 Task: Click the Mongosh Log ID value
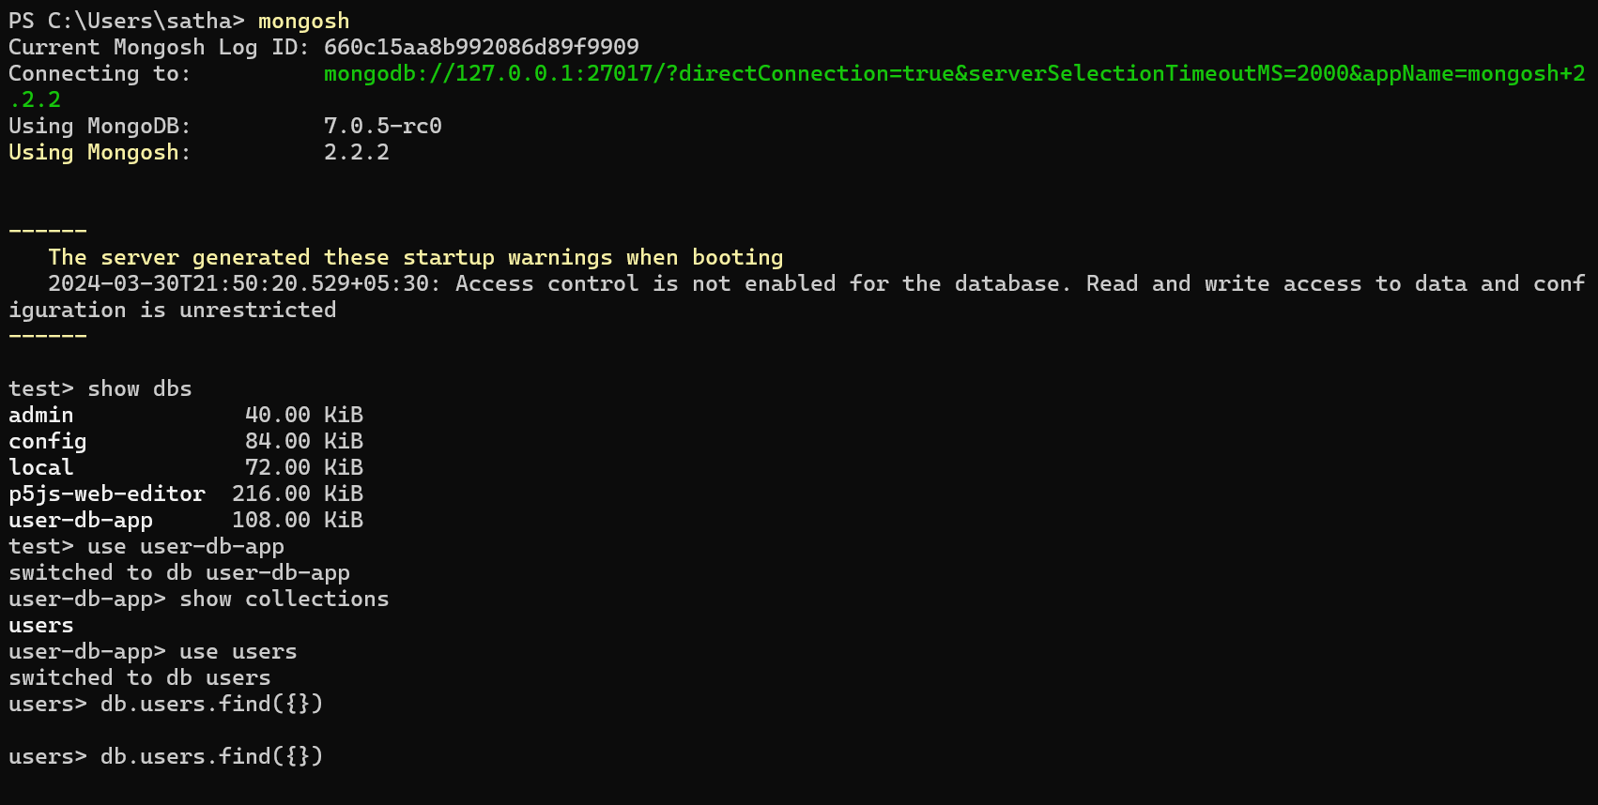pos(481,48)
